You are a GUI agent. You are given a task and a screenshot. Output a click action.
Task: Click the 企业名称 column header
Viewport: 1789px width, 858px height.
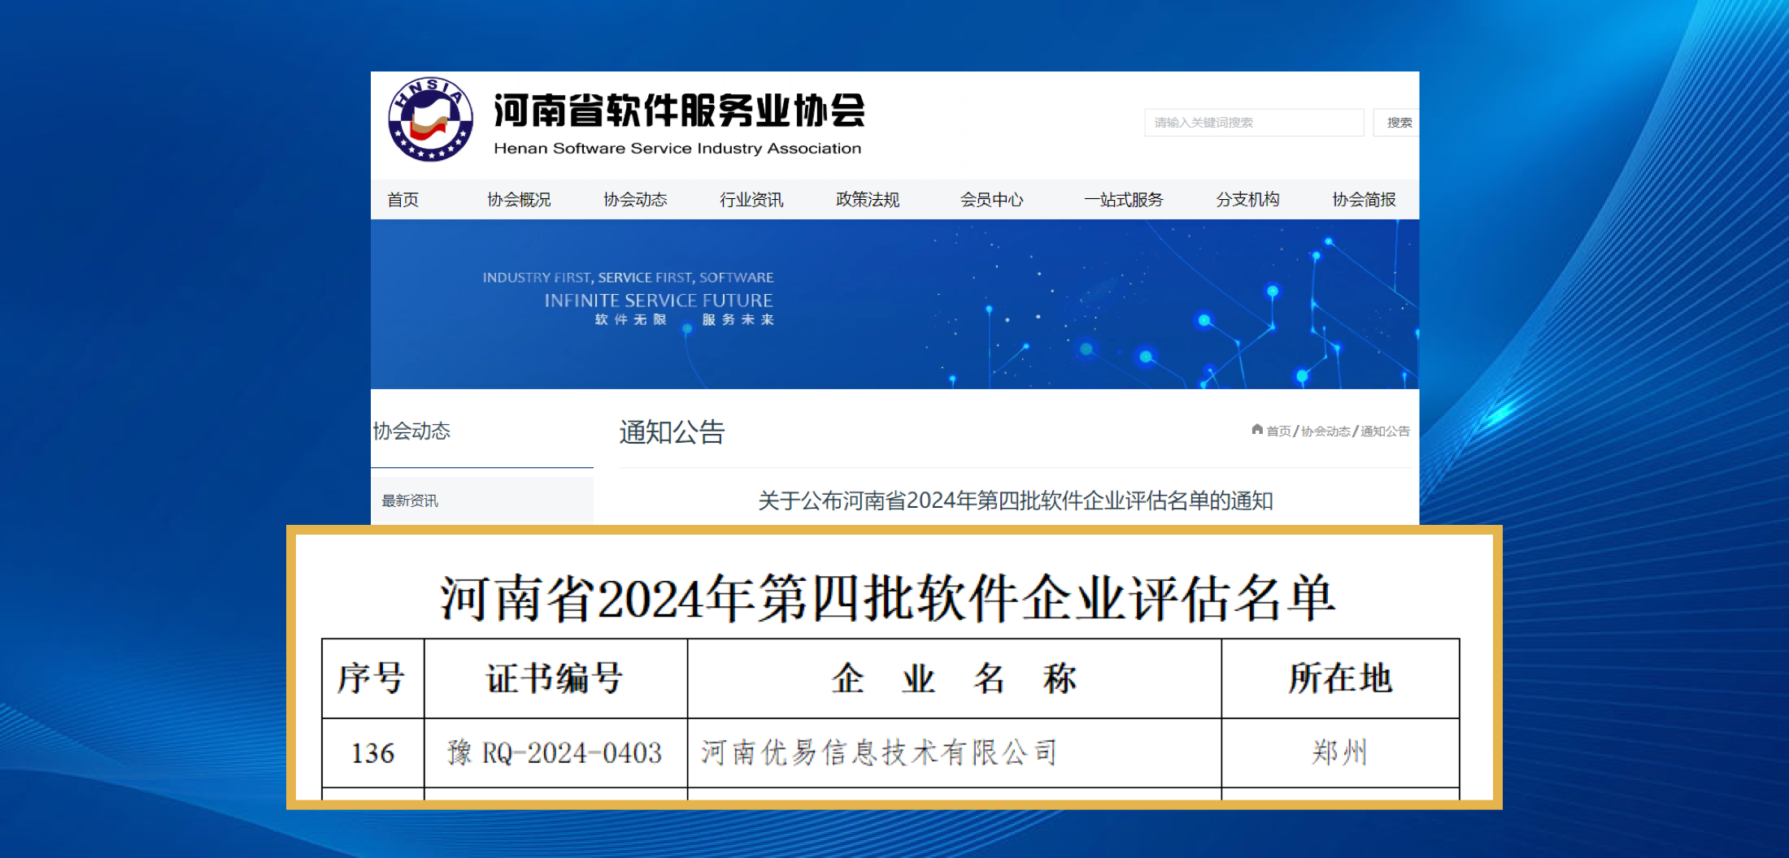(x=954, y=678)
